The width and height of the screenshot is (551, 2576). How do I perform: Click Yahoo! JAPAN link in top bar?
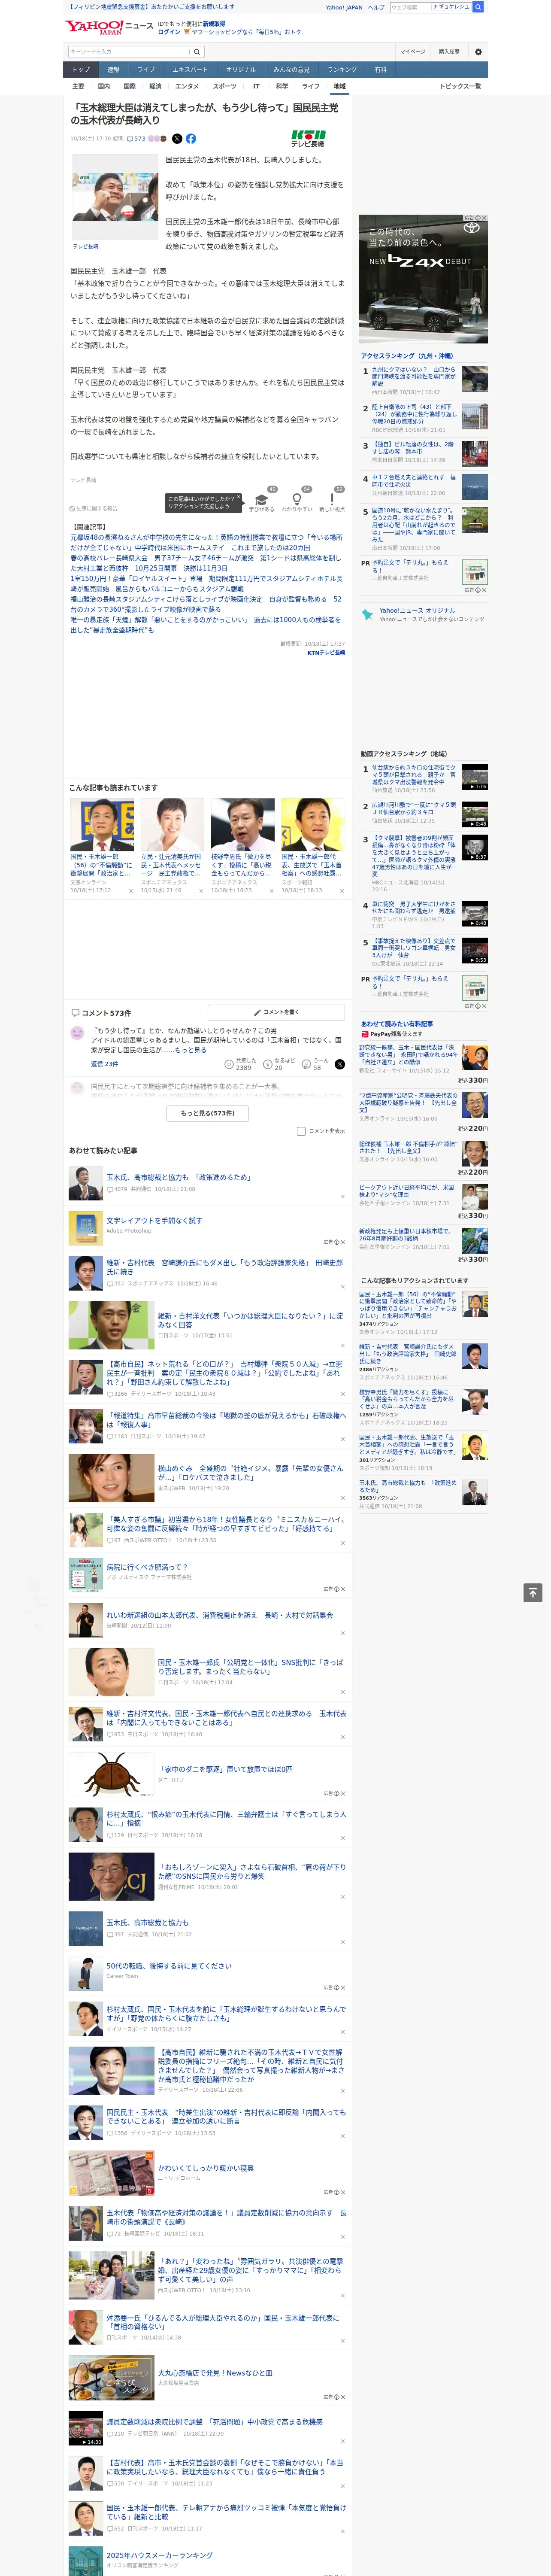[344, 7]
